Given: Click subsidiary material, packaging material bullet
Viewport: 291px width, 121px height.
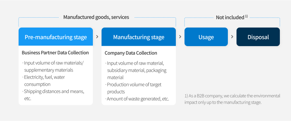Looking at the screenshot, I should (137, 74).
